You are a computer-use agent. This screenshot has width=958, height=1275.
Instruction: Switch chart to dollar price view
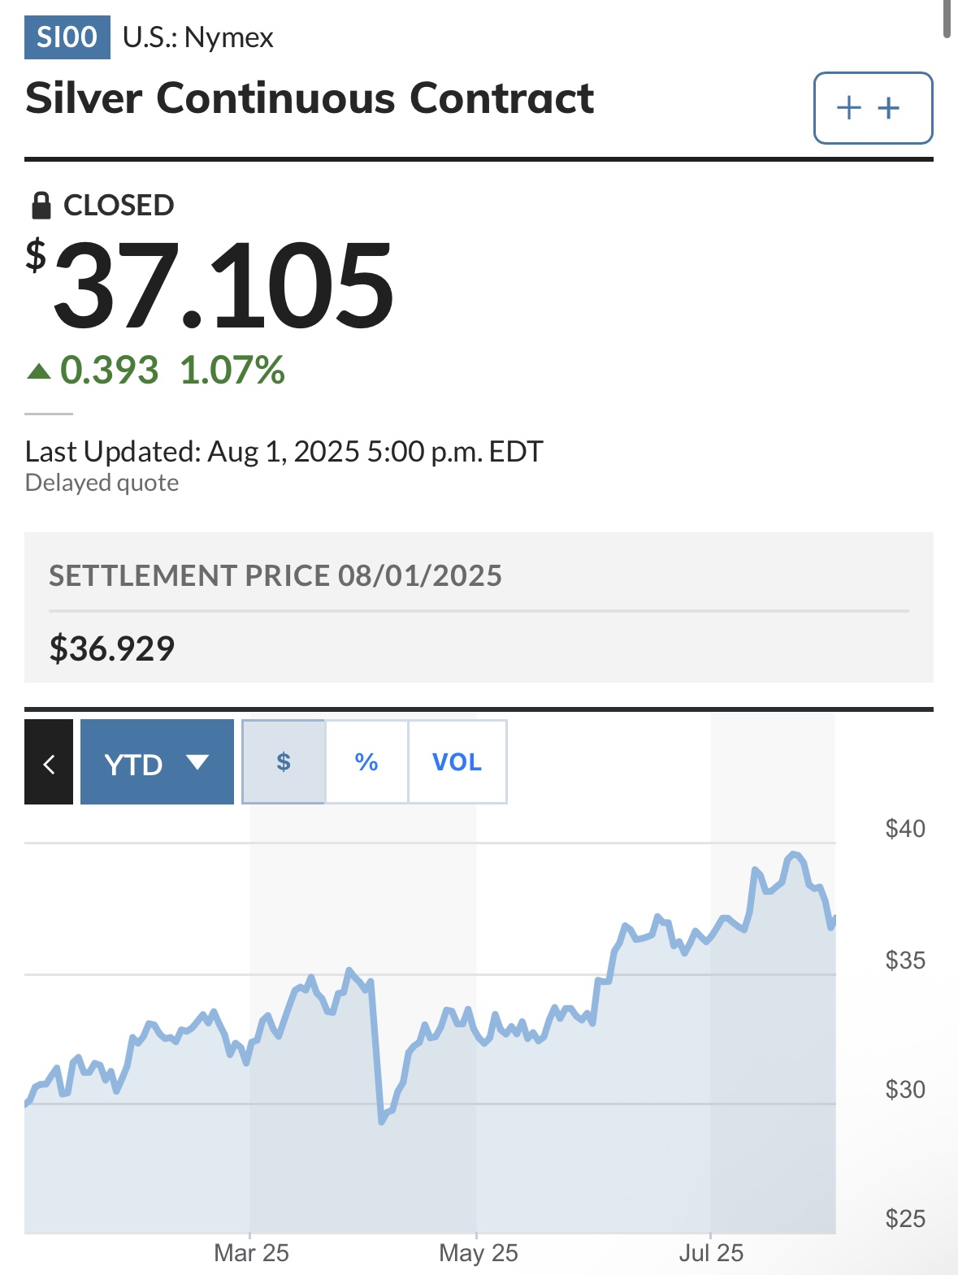click(x=284, y=762)
